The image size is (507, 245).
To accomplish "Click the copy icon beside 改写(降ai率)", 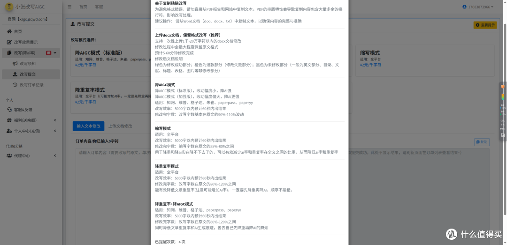I will tap(9, 52).
